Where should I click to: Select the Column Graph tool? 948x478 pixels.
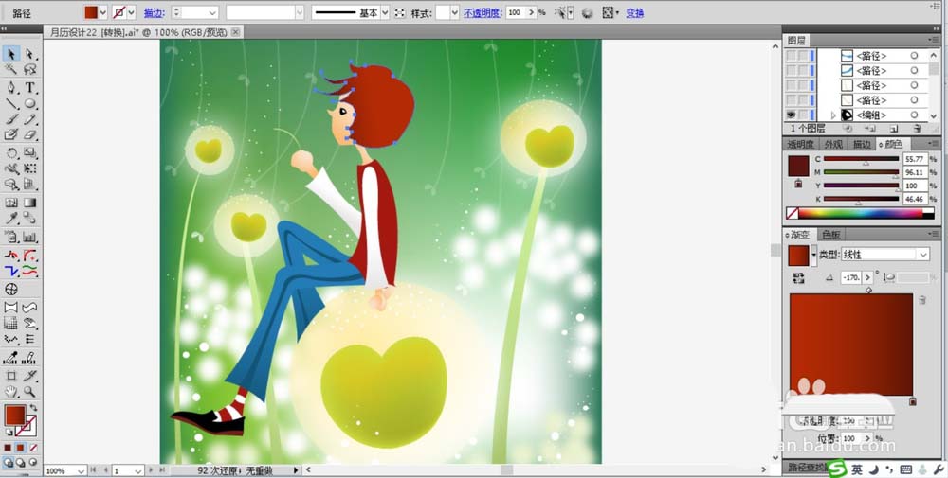coord(29,237)
